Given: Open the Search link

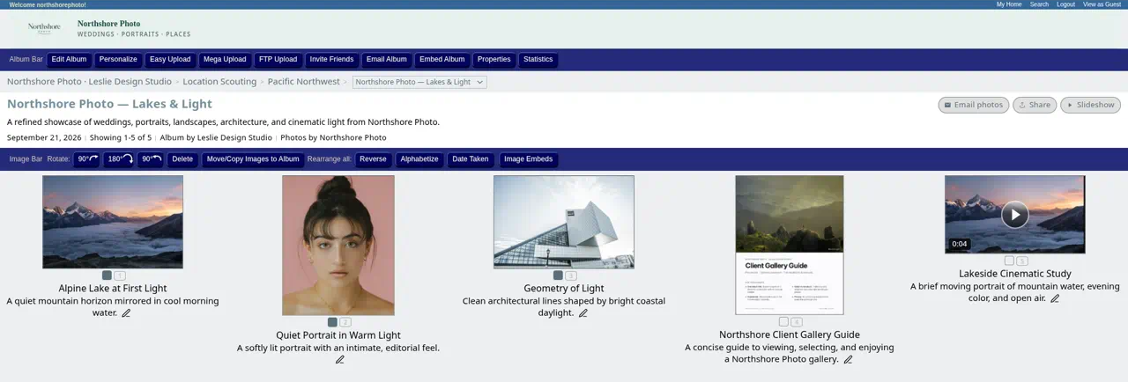Looking at the screenshot, I should click(x=1039, y=4).
